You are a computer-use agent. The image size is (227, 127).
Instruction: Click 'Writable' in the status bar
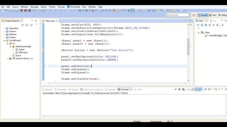pos(137,121)
